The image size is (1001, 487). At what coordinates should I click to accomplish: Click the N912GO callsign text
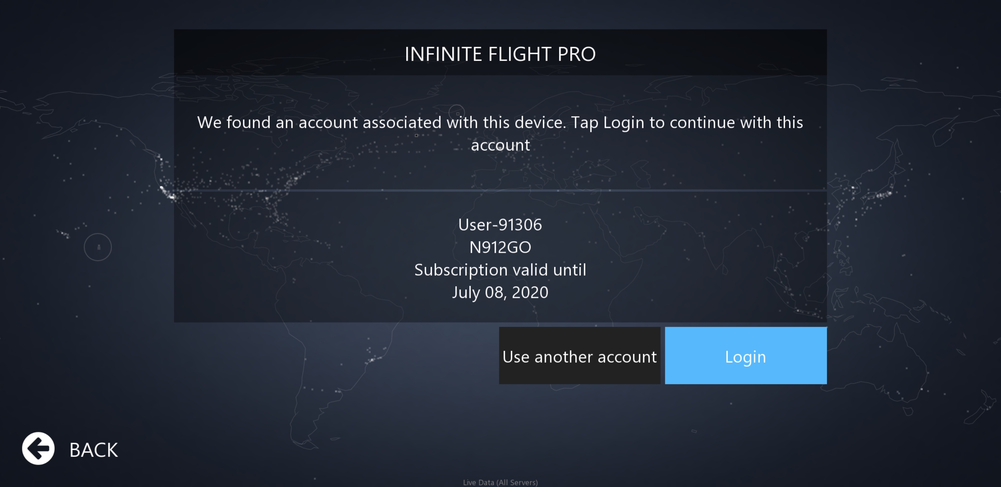click(x=500, y=247)
